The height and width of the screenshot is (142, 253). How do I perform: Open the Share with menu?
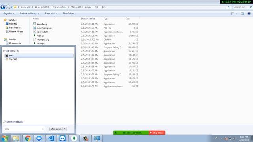(51, 13)
